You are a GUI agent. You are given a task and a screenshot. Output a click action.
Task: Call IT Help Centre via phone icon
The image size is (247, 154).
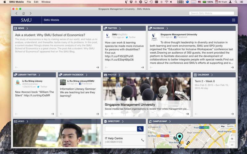pyautogui.click(x=143, y=140)
